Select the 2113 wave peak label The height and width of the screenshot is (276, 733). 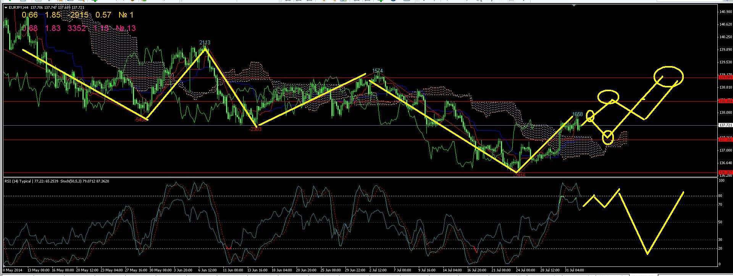pos(205,42)
